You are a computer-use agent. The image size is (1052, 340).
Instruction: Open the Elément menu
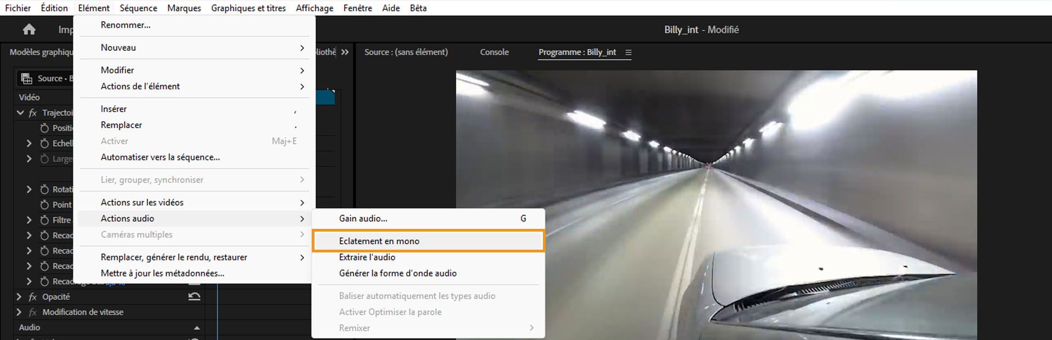94,8
